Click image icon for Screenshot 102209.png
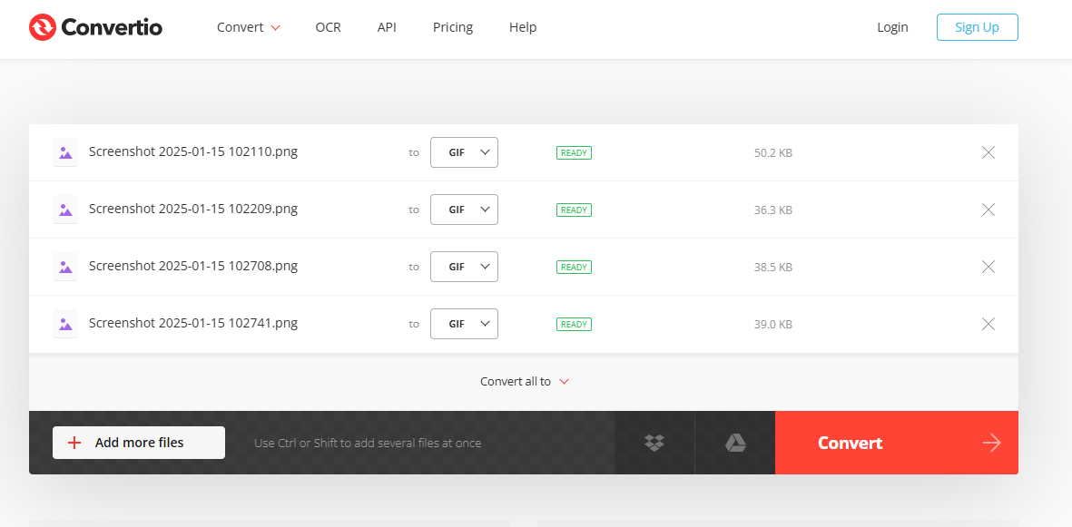The image size is (1072, 527). click(x=65, y=210)
